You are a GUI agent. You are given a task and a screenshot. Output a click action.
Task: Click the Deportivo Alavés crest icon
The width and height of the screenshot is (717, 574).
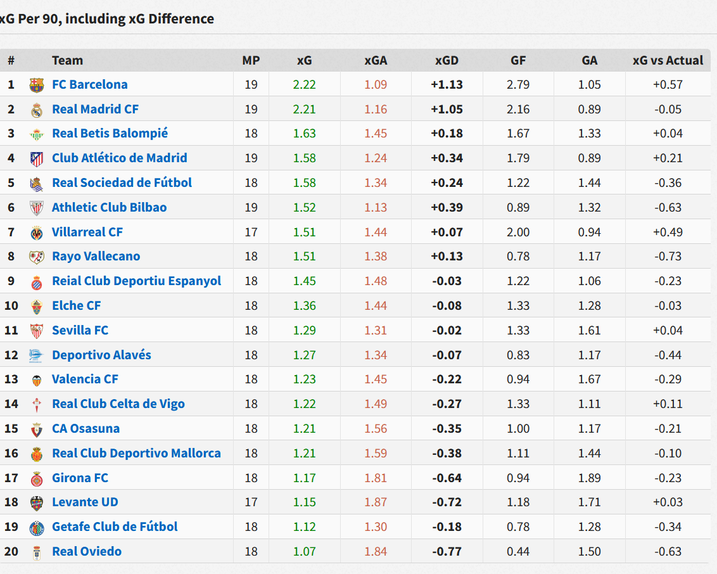pos(35,356)
